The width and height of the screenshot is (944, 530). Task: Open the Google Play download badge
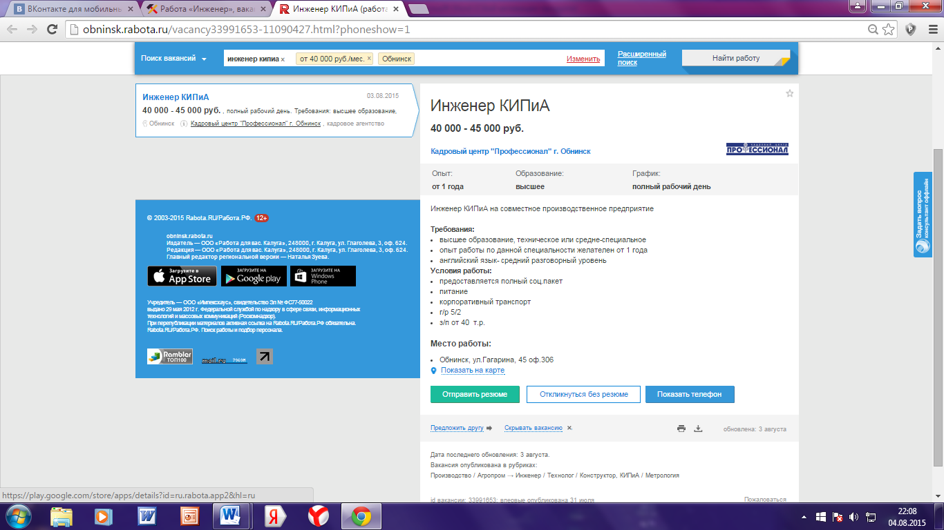(254, 276)
